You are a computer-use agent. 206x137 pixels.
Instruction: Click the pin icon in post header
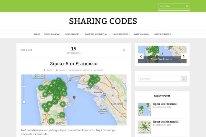[x=124, y=50]
